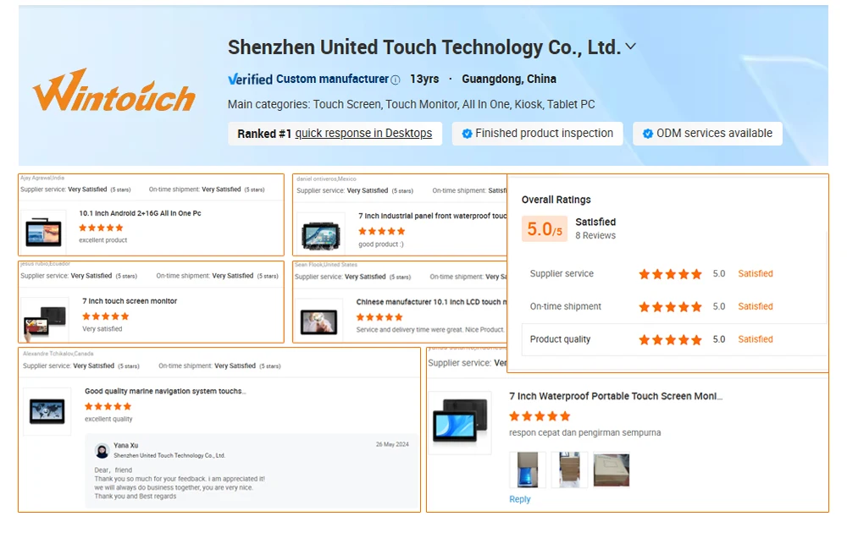This screenshot has height=533, width=847.
Task: Click the Finished product inspection badge checkmark
Action: (x=467, y=134)
